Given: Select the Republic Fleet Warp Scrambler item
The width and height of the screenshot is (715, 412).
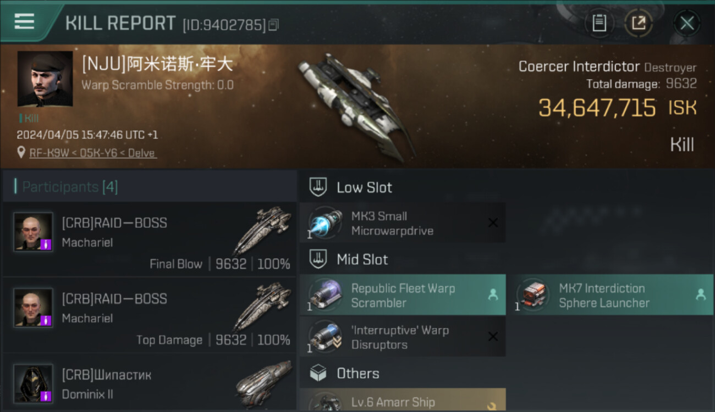Looking at the screenshot, I should coord(403,295).
